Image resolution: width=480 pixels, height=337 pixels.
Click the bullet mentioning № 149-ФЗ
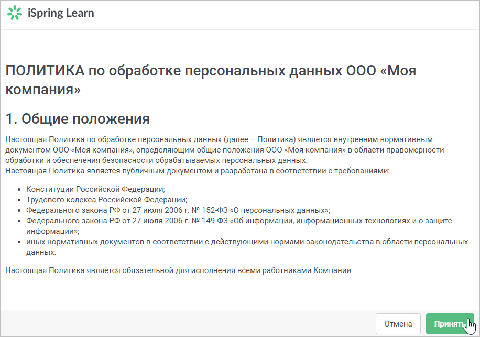239,226
